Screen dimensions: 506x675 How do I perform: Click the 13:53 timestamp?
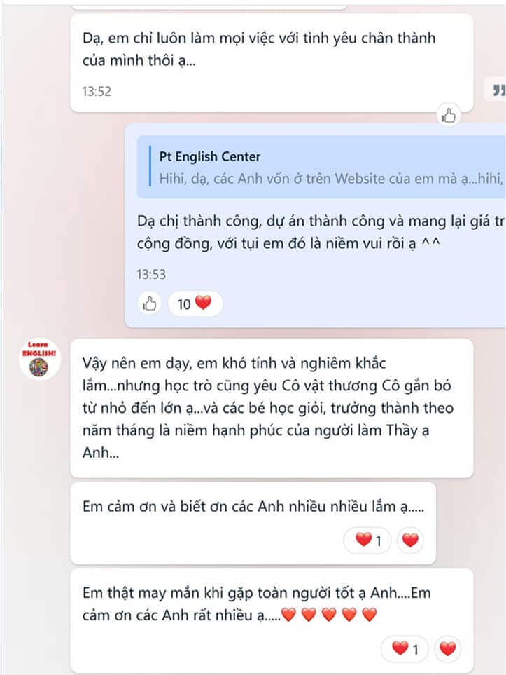point(151,274)
